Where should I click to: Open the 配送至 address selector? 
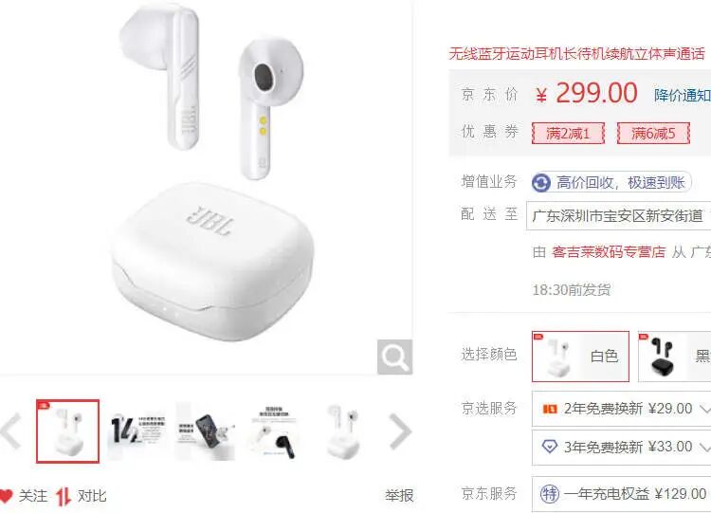coord(618,215)
